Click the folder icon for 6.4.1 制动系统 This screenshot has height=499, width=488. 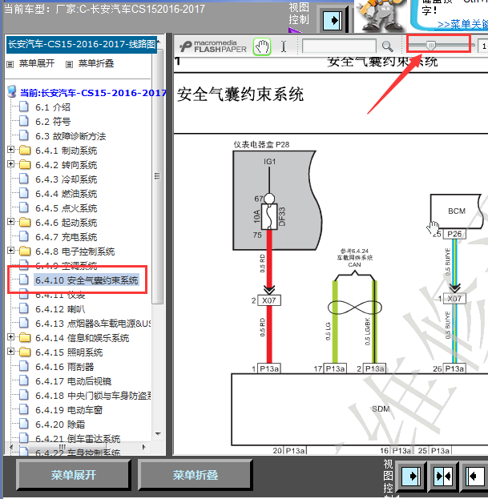(x=25, y=151)
